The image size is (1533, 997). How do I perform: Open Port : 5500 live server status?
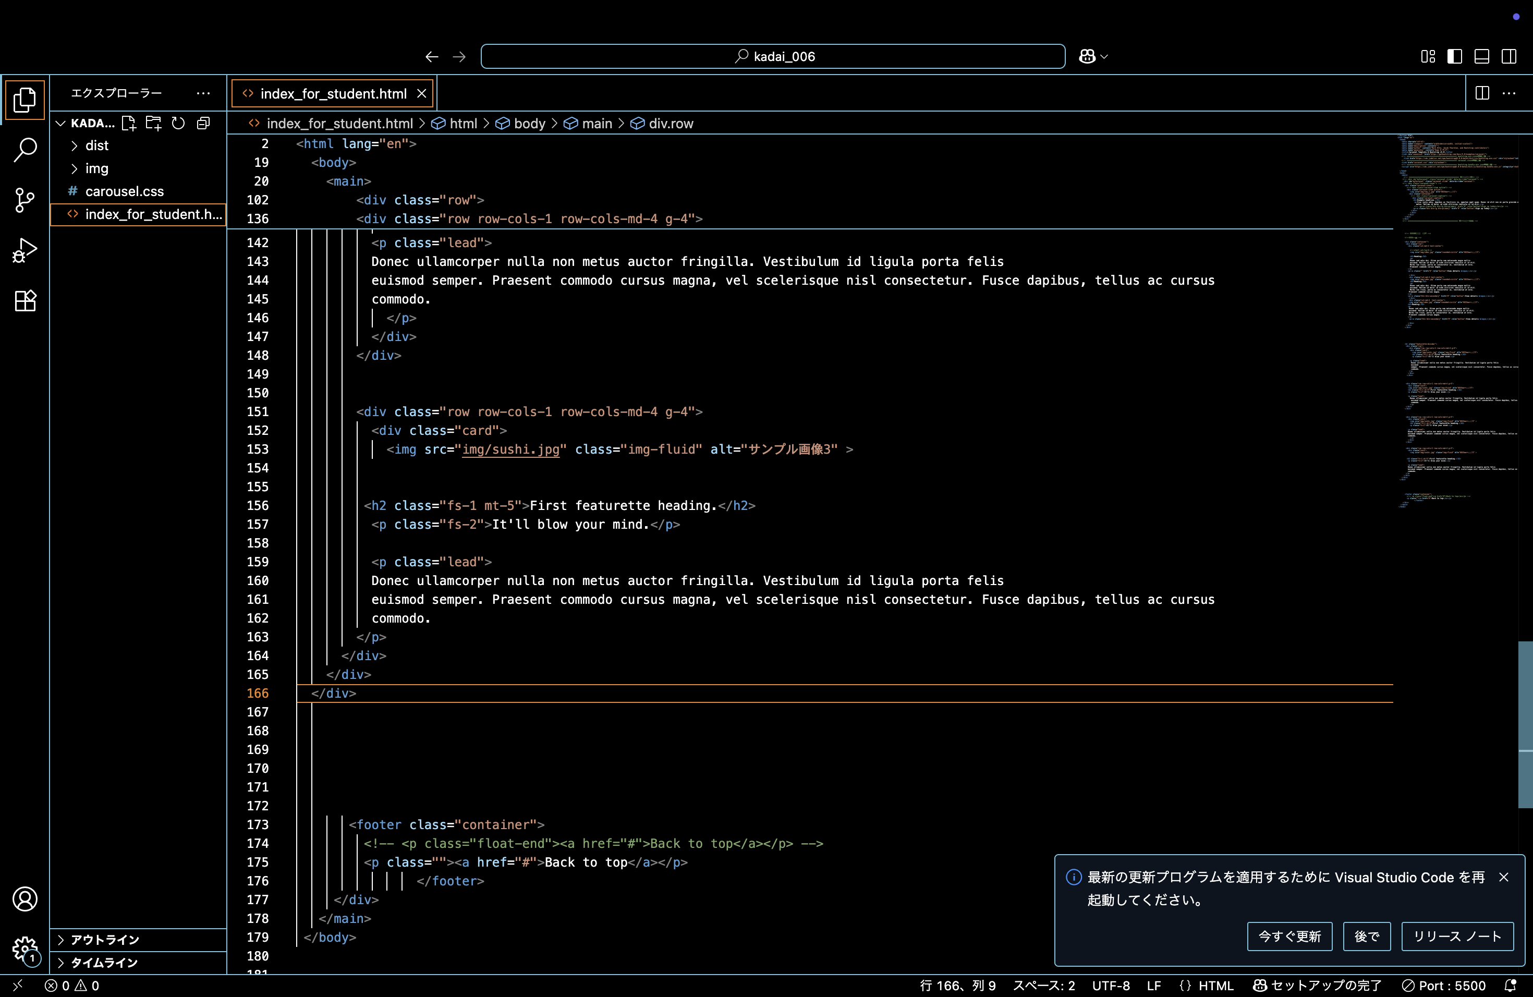click(x=1444, y=986)
